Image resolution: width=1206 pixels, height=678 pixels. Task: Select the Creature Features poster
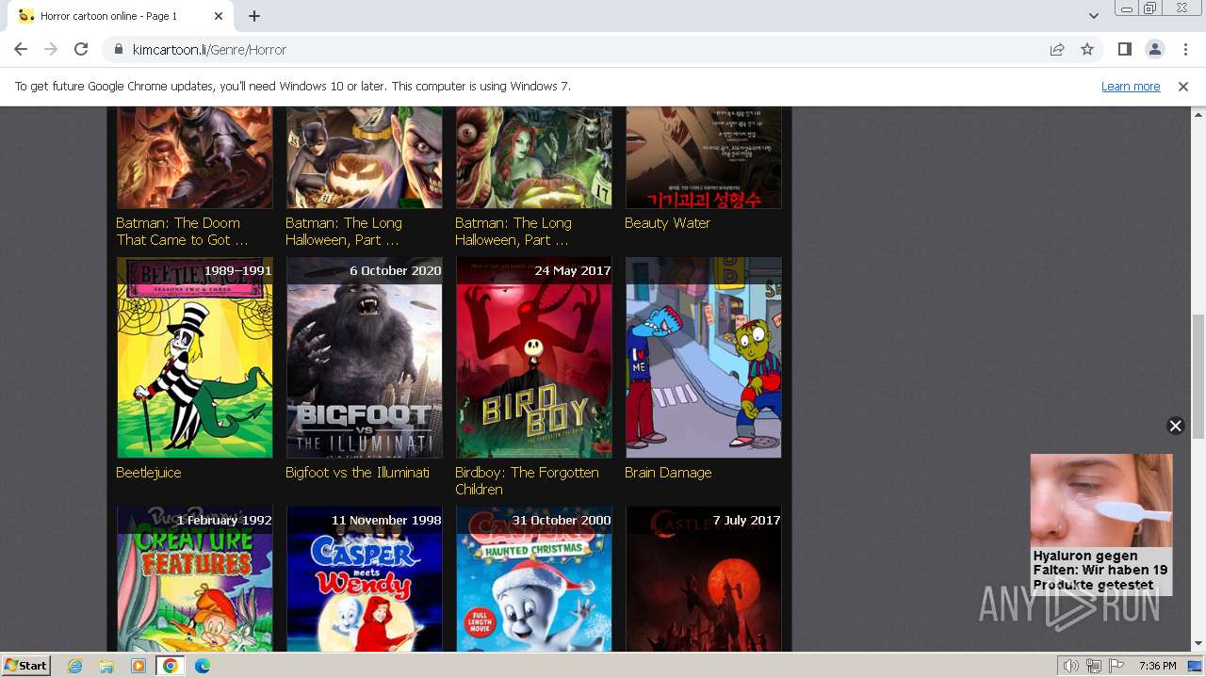tap(195, 579)
